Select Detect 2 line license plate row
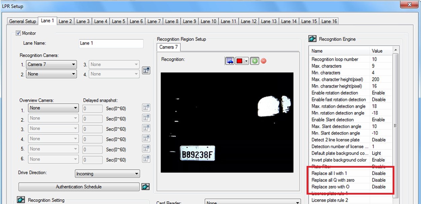Screen dimensions: 421x204 pos(350,140)
